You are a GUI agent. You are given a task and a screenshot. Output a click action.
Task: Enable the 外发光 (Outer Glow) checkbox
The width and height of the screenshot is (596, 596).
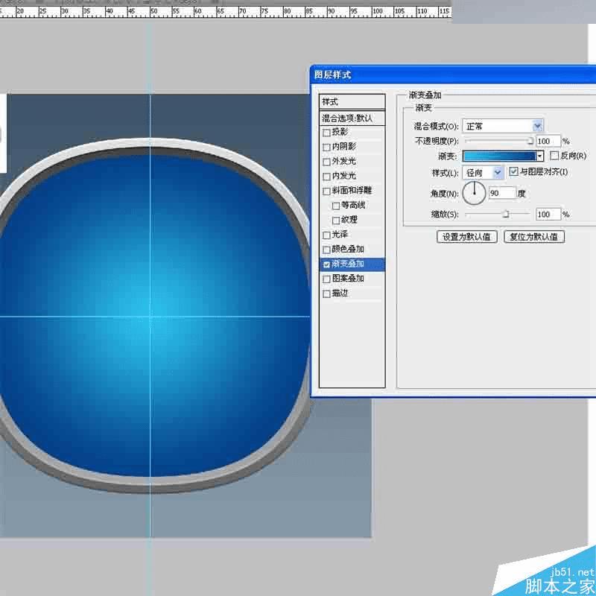tap(326, 162)
